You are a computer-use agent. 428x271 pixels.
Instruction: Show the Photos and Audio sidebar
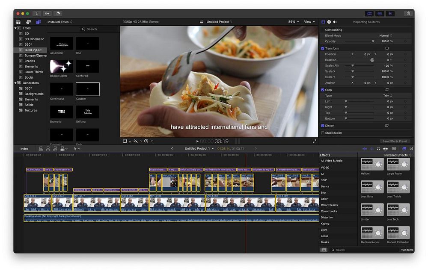point(28,22)
